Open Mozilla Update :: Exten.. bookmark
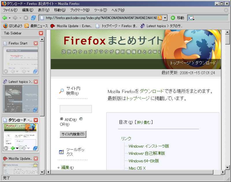 click(71, 26)
